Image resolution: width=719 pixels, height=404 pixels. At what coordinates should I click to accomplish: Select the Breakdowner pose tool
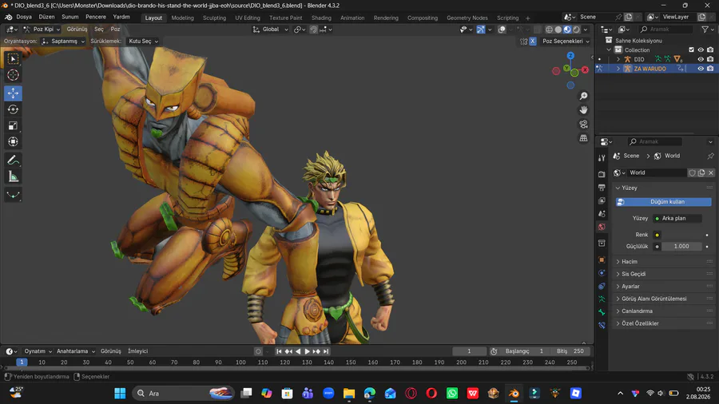[13, 195]
